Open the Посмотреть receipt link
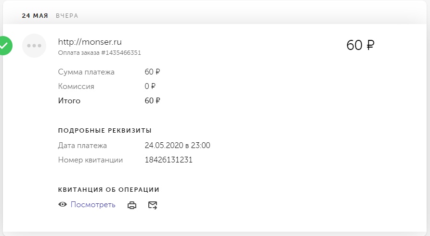This screenshot has width=430, height=236. 93,205
